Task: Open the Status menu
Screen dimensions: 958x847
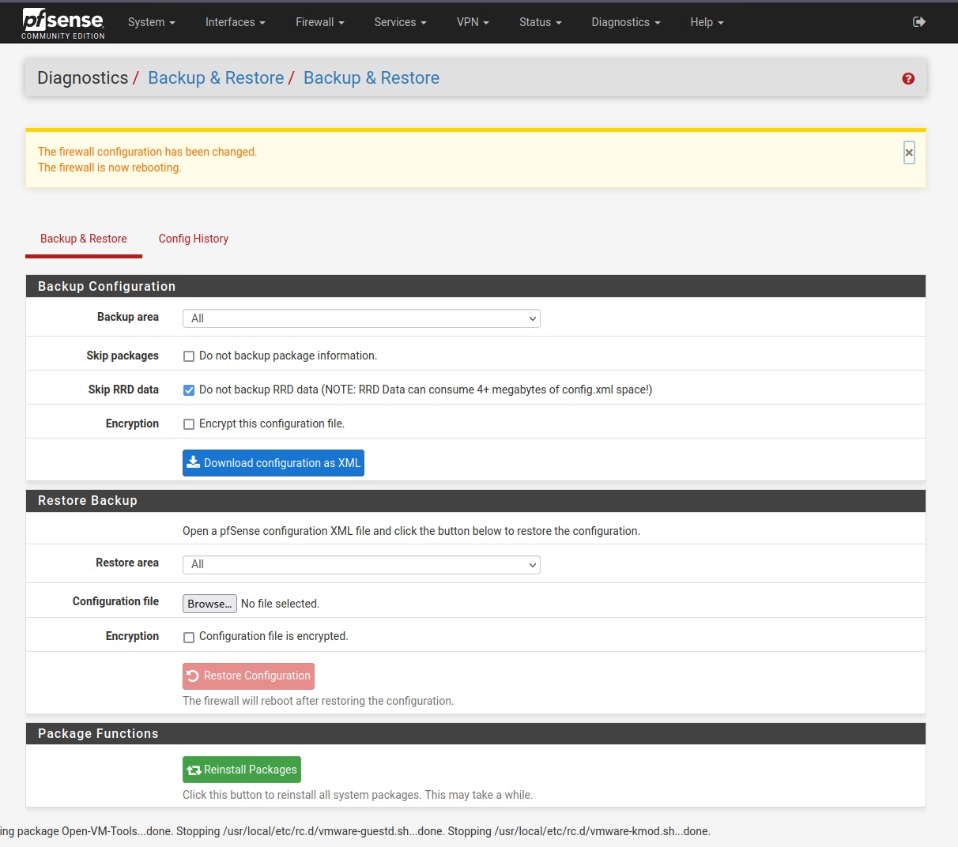Action: tap(540, 22)
